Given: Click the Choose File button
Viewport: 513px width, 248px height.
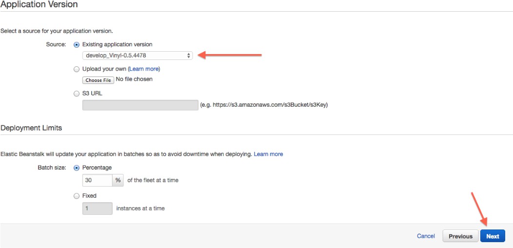Looking at the screenshot, I should coord(98,80).
